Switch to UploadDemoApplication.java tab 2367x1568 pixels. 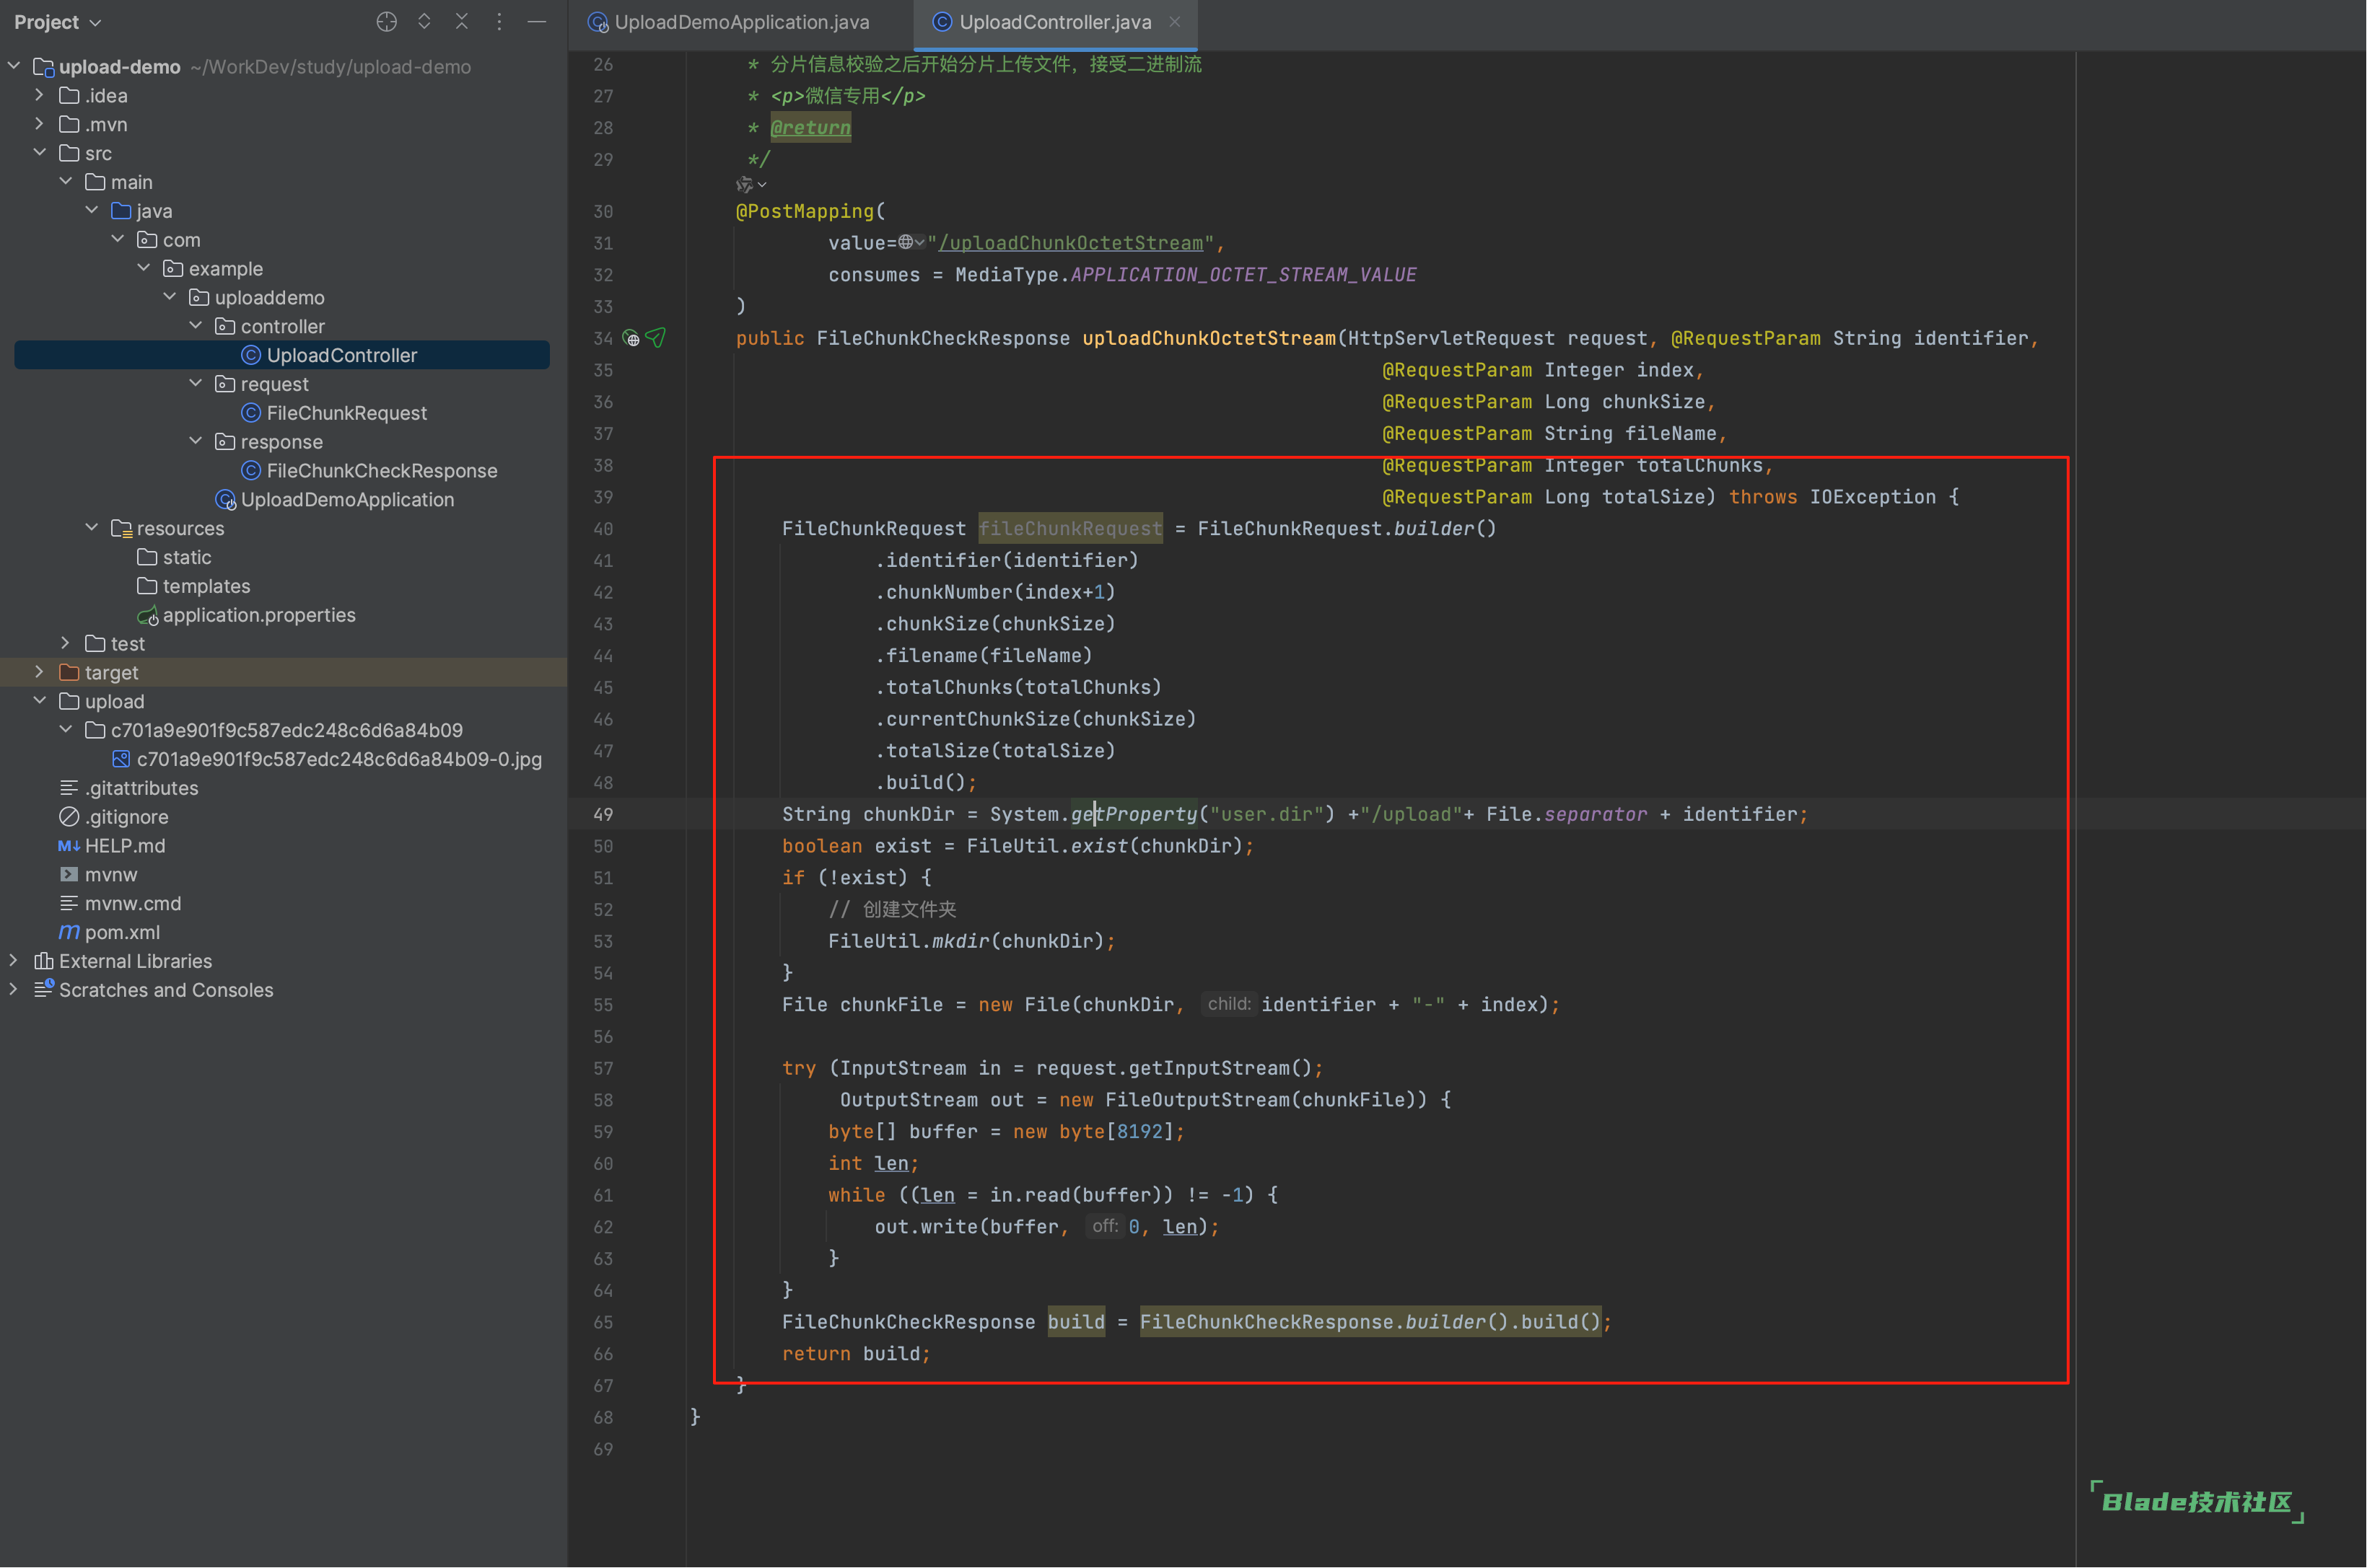tap(728, 22)
